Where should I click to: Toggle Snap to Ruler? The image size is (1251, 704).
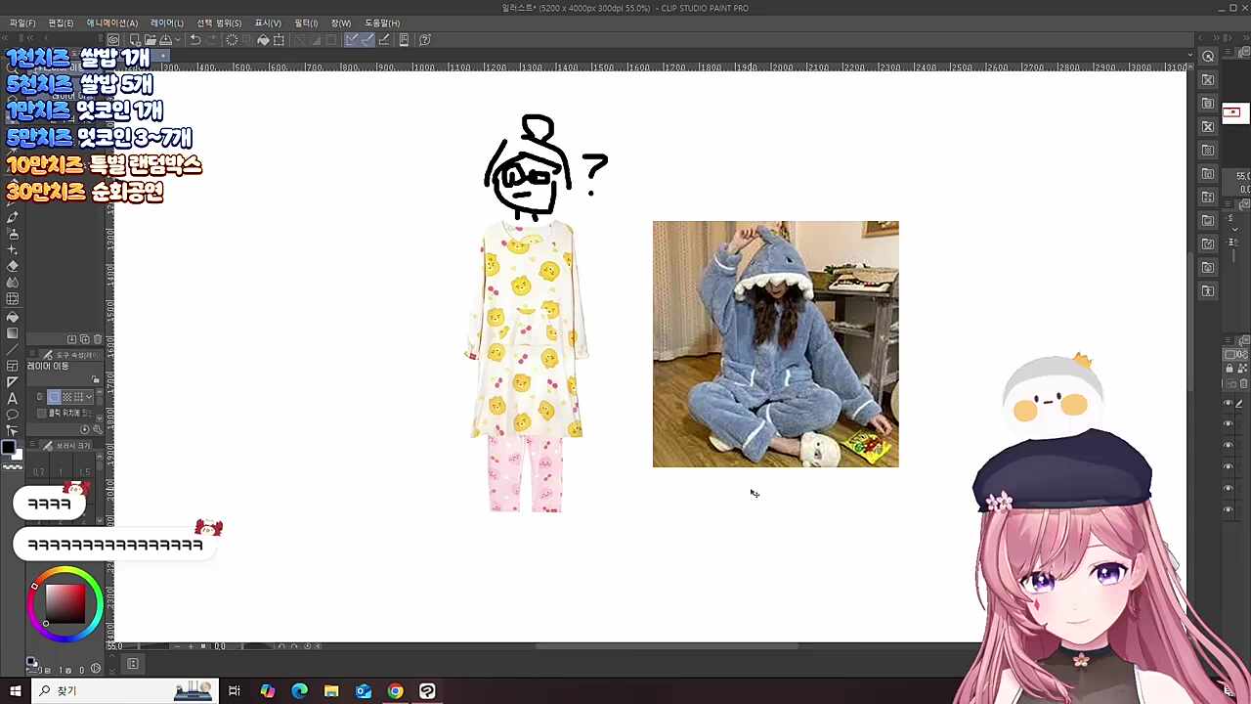coord(352,40)
